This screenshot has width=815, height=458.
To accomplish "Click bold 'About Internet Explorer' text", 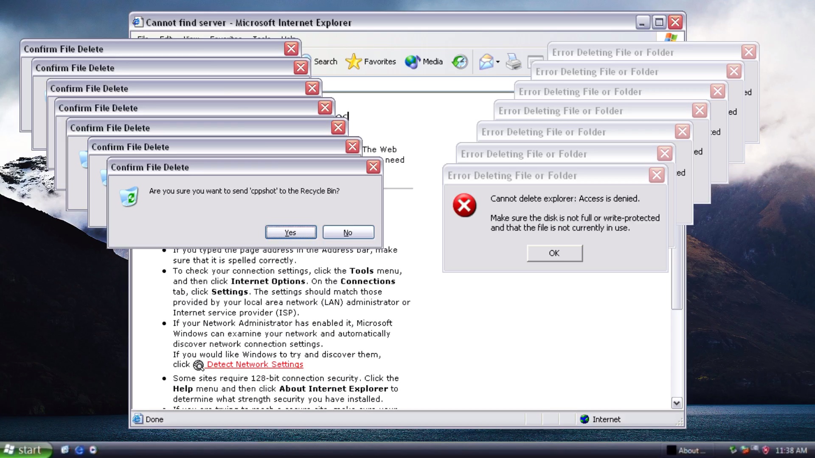I will pyautogui.click(x=333, y=388).
